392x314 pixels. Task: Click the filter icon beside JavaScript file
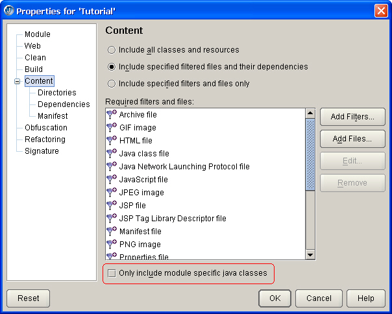click(112, 180)
